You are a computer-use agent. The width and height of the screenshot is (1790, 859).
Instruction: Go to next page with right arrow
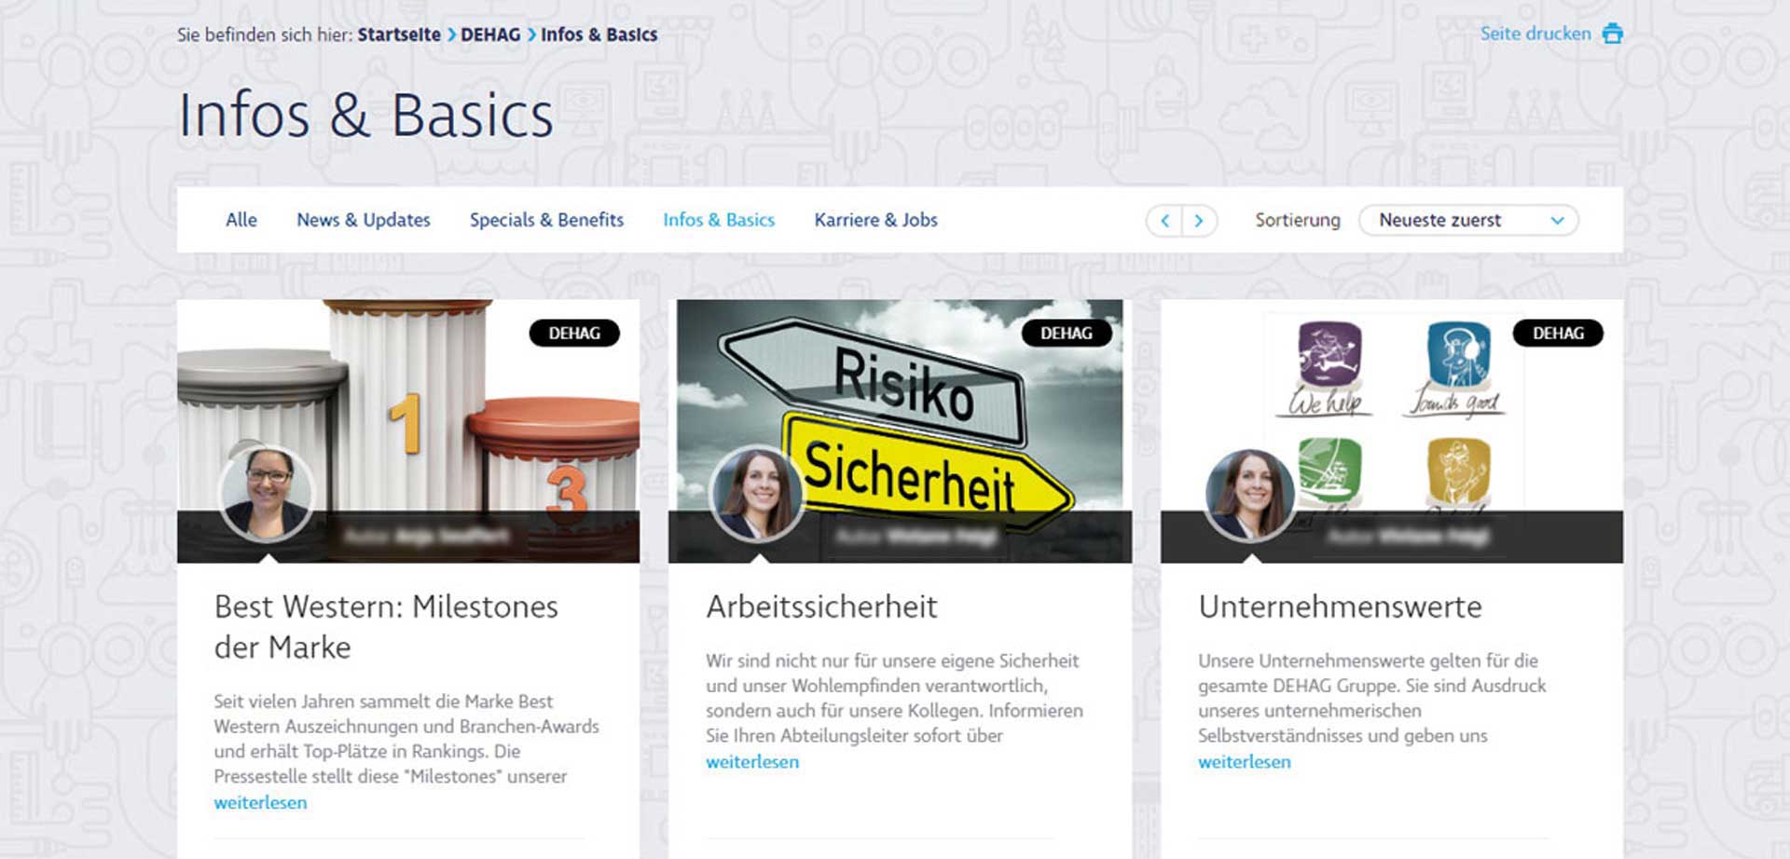[1199, 221]
